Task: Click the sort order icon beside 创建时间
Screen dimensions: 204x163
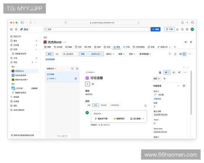Action: pos(72,69)
